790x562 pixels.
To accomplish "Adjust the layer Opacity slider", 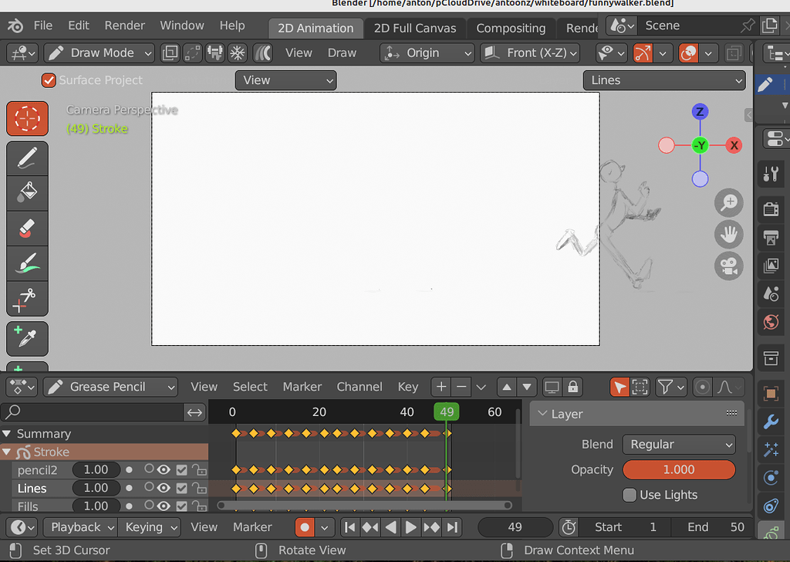I will click(679, 470).
